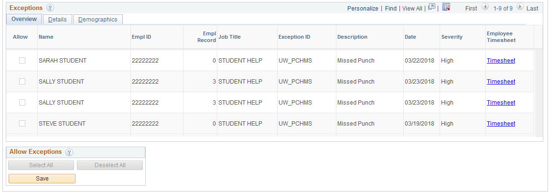Check Allow box for Steve Student
549x192 pixels.
22,123
